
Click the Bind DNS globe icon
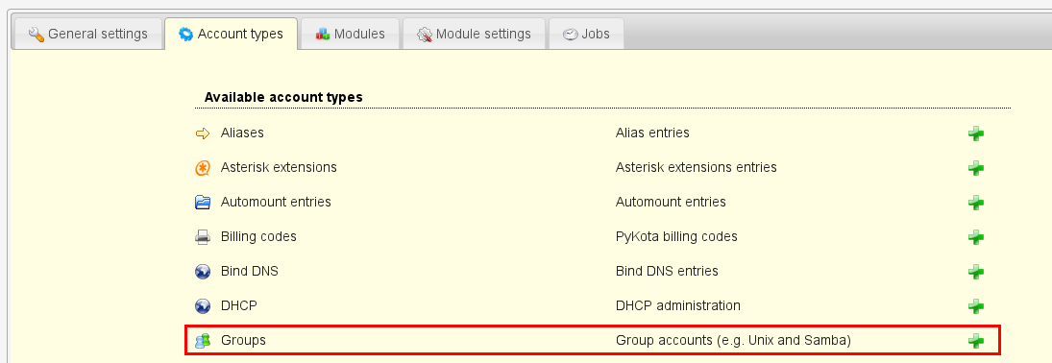pyautogui.click(x=203, y=272)
